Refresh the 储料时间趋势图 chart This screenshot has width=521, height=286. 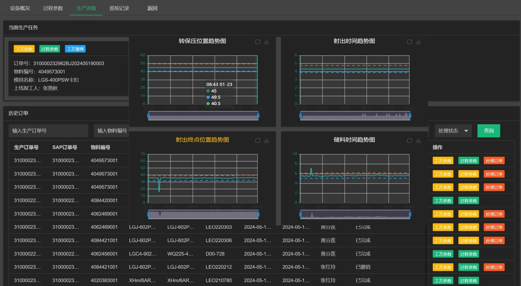(x=409, y=141)
